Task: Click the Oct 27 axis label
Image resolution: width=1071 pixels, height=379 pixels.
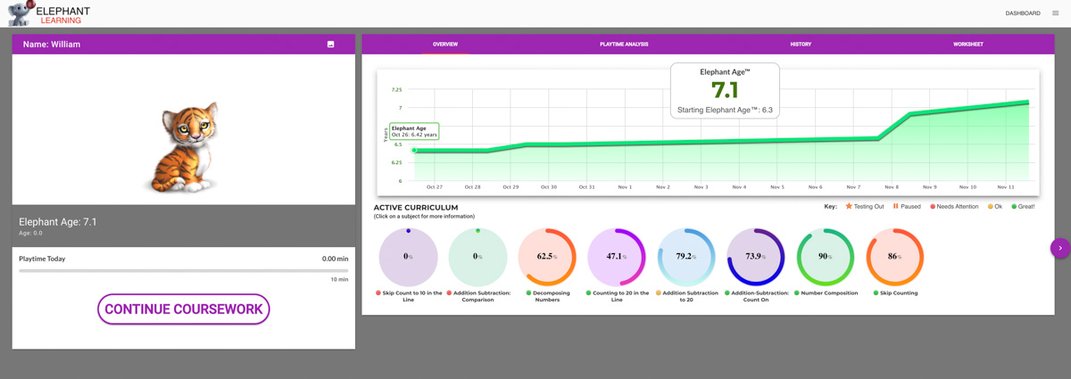Action: tap(435, 187)
